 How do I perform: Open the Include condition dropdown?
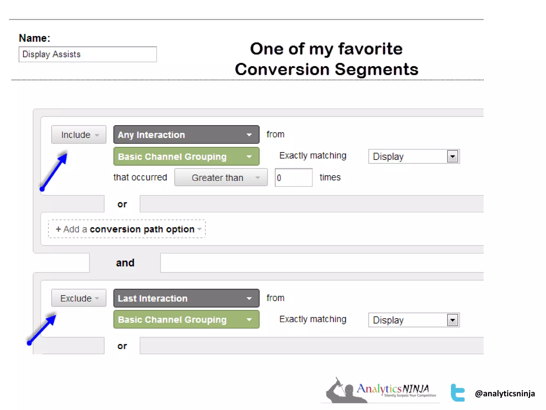[x=79, y=135]
